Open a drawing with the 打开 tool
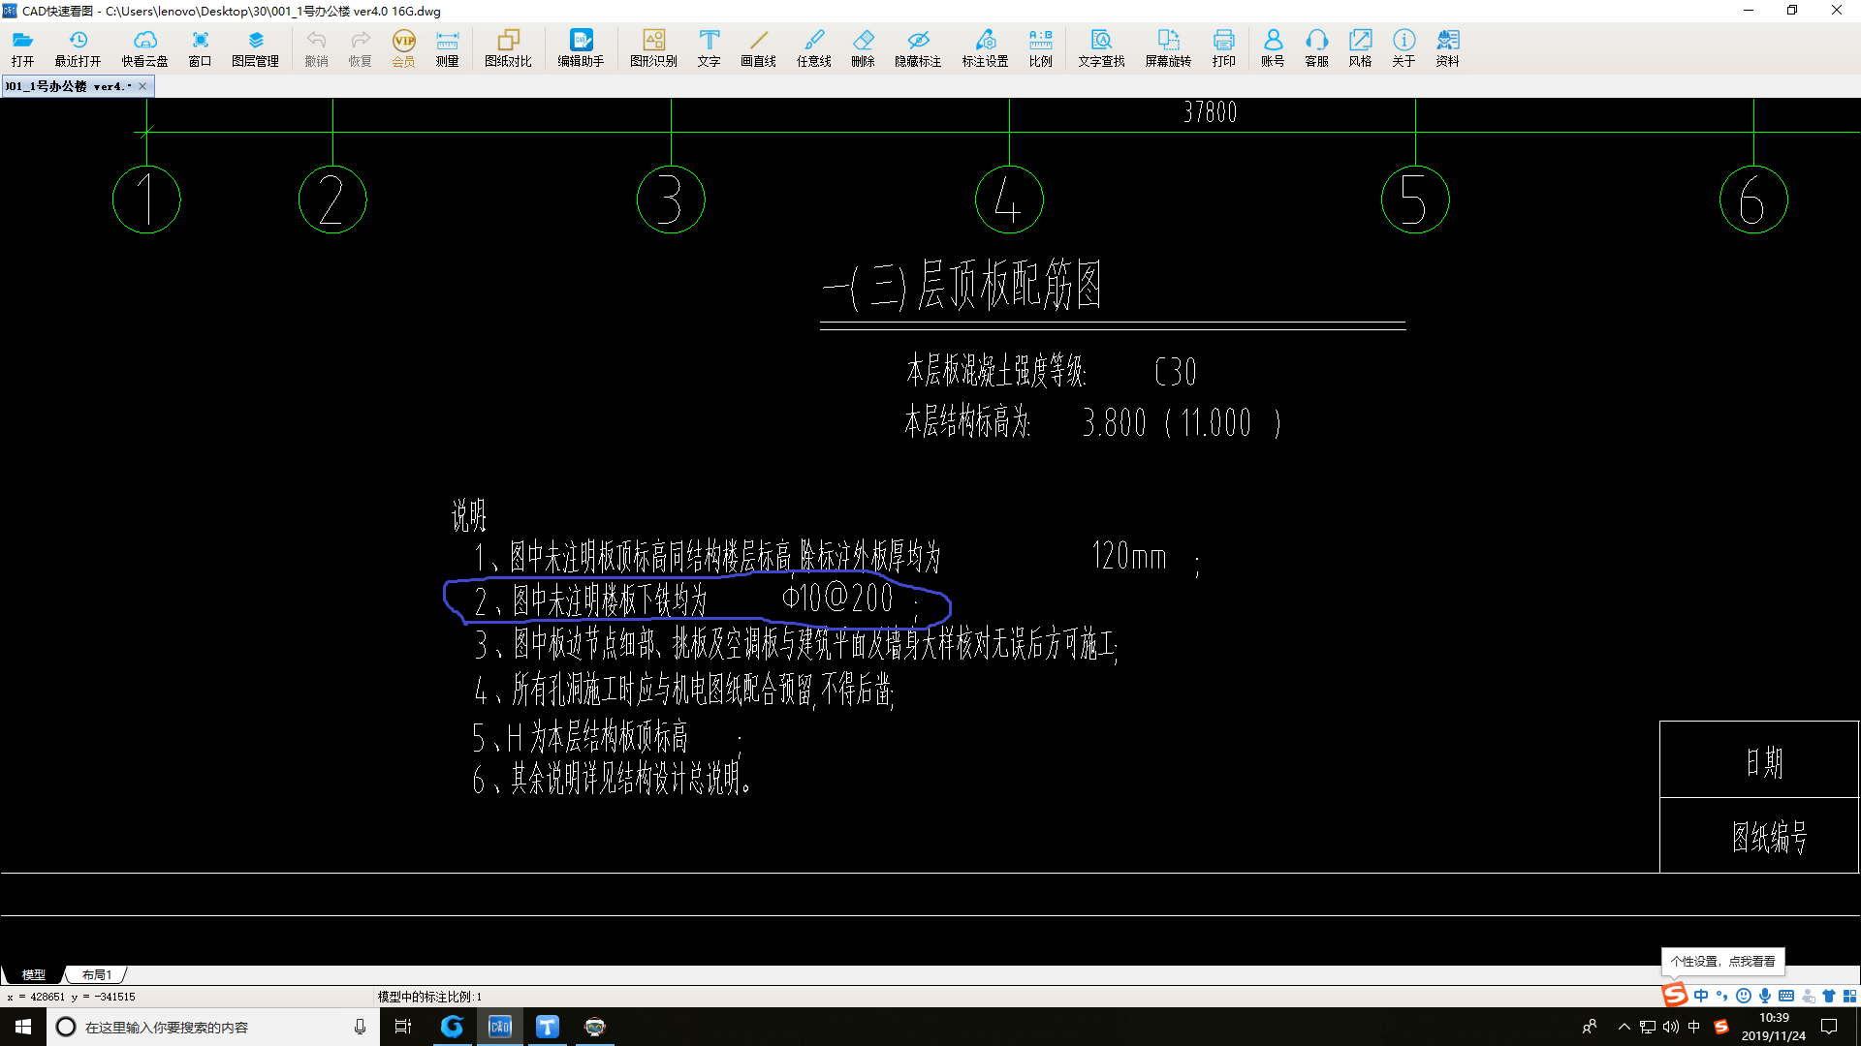This screenshot has height=1046, width=1861. pyautogui.click(x=22, y=48)
